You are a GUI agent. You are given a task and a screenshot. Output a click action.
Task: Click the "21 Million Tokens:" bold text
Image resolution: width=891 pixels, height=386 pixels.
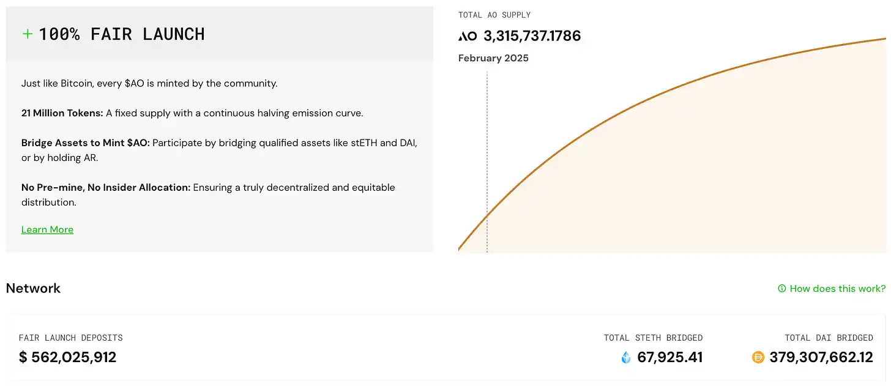[x=62, y=113]
